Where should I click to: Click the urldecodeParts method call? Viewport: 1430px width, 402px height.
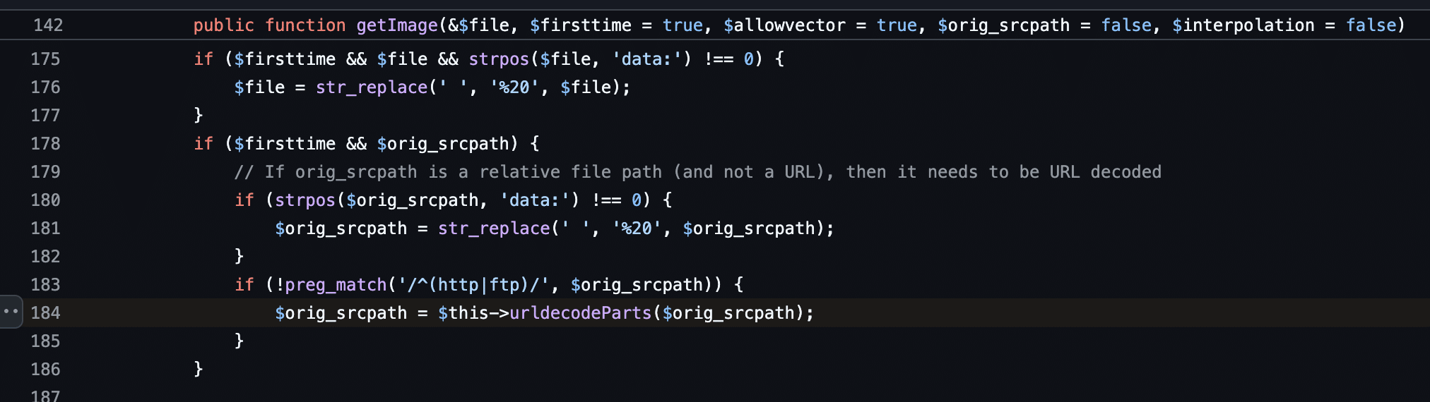point(580,313)
